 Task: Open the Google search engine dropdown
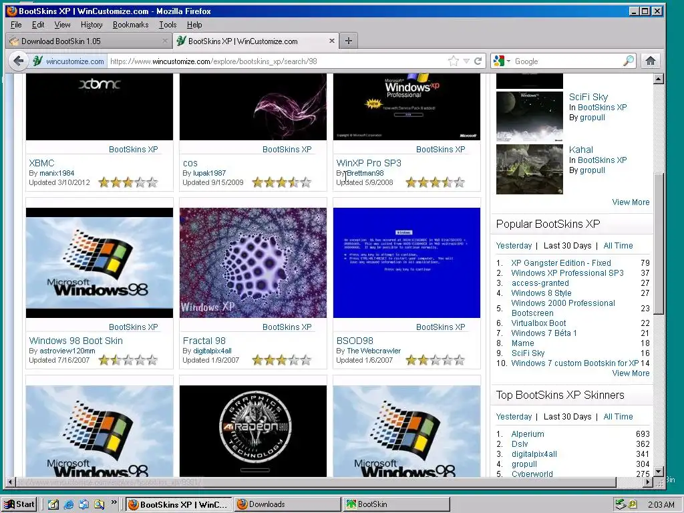pyautogui.click(x=502, y=61)
